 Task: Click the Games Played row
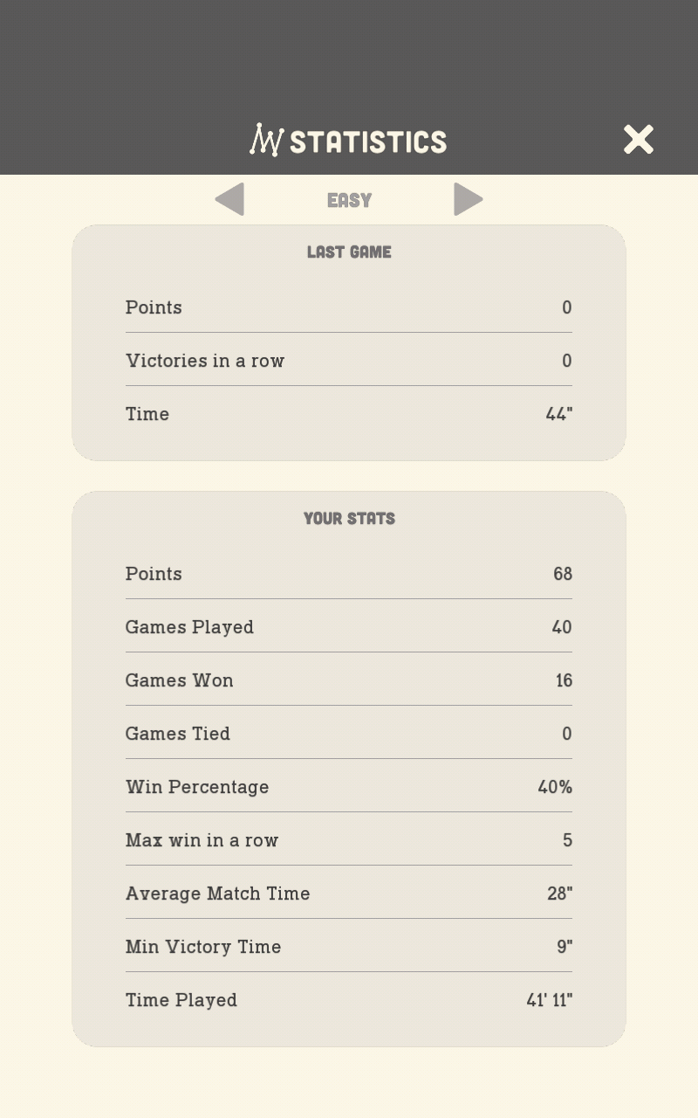pyautogui.click(x=349, y=627)
